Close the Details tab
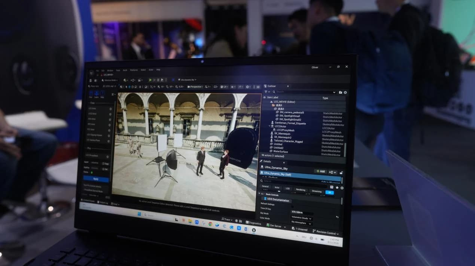Viewport: 475px width, 266px height. [284, 162]
